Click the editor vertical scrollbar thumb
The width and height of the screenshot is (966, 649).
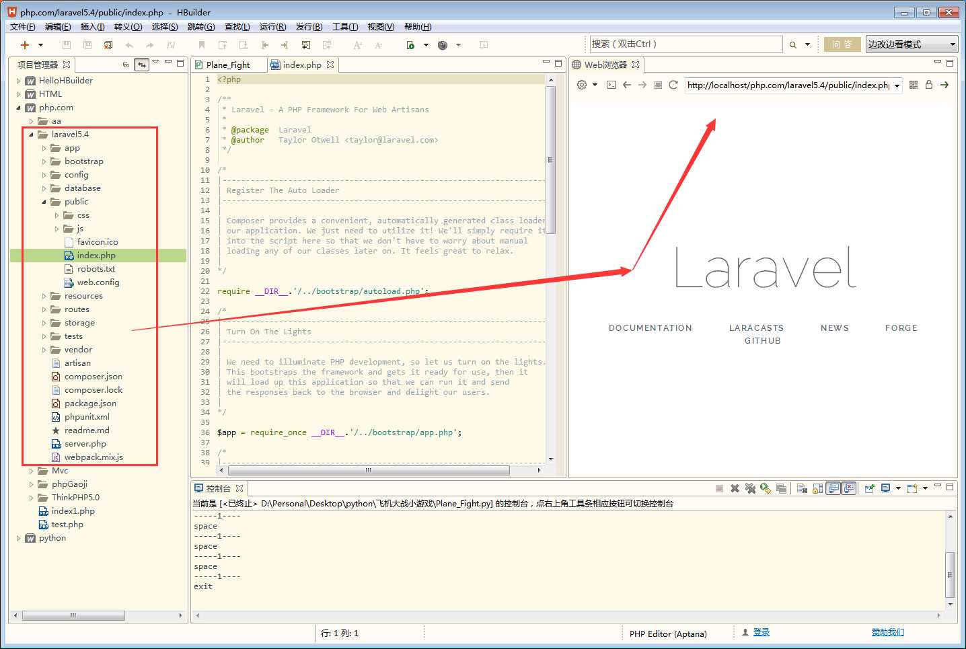coord(550,160)
